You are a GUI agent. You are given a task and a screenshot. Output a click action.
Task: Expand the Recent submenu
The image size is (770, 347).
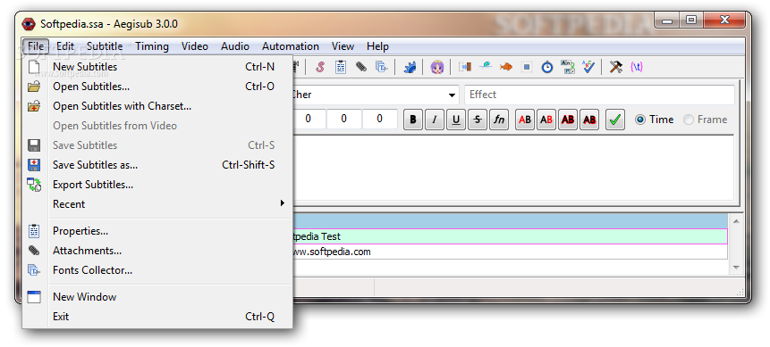point(157,204)
